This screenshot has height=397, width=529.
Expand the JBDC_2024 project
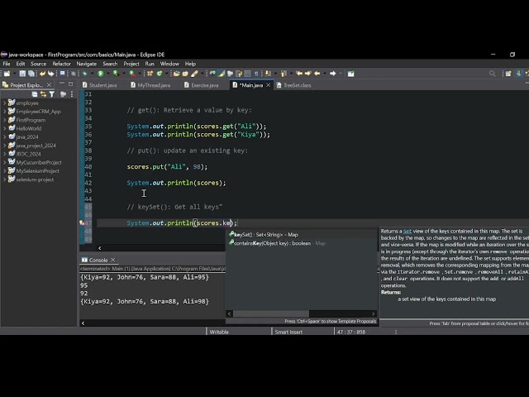tap(4, 154)
